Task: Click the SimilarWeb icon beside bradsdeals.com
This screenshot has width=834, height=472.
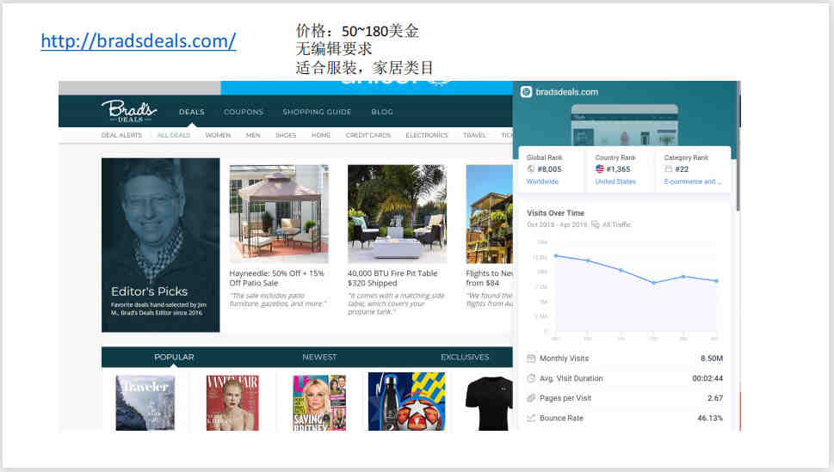Action: point(526,92)
